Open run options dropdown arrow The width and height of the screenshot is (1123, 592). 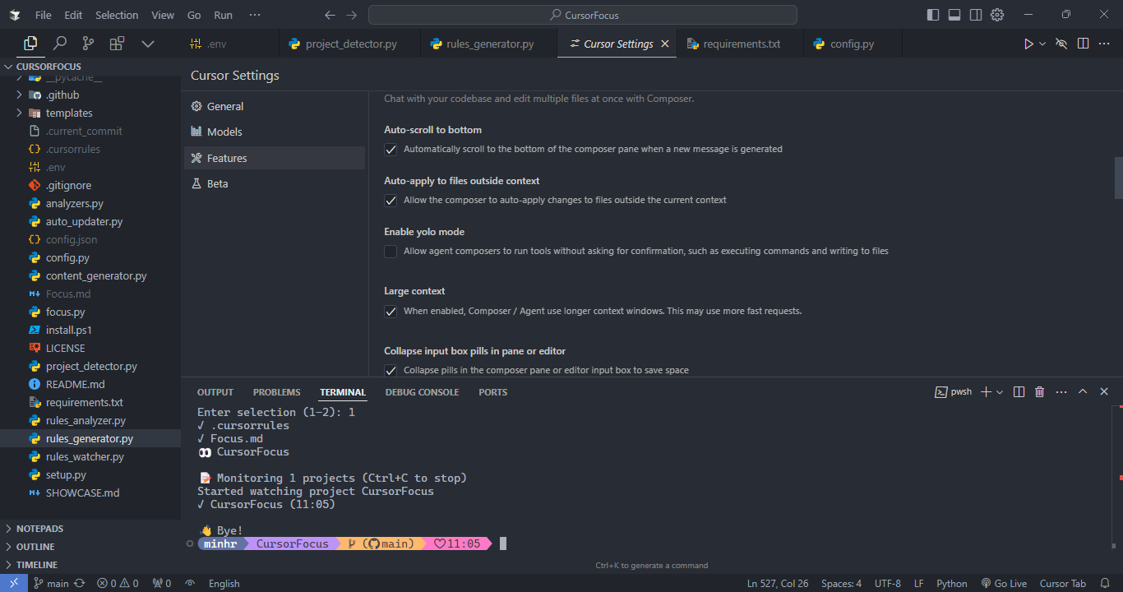tap(1042, 44)
